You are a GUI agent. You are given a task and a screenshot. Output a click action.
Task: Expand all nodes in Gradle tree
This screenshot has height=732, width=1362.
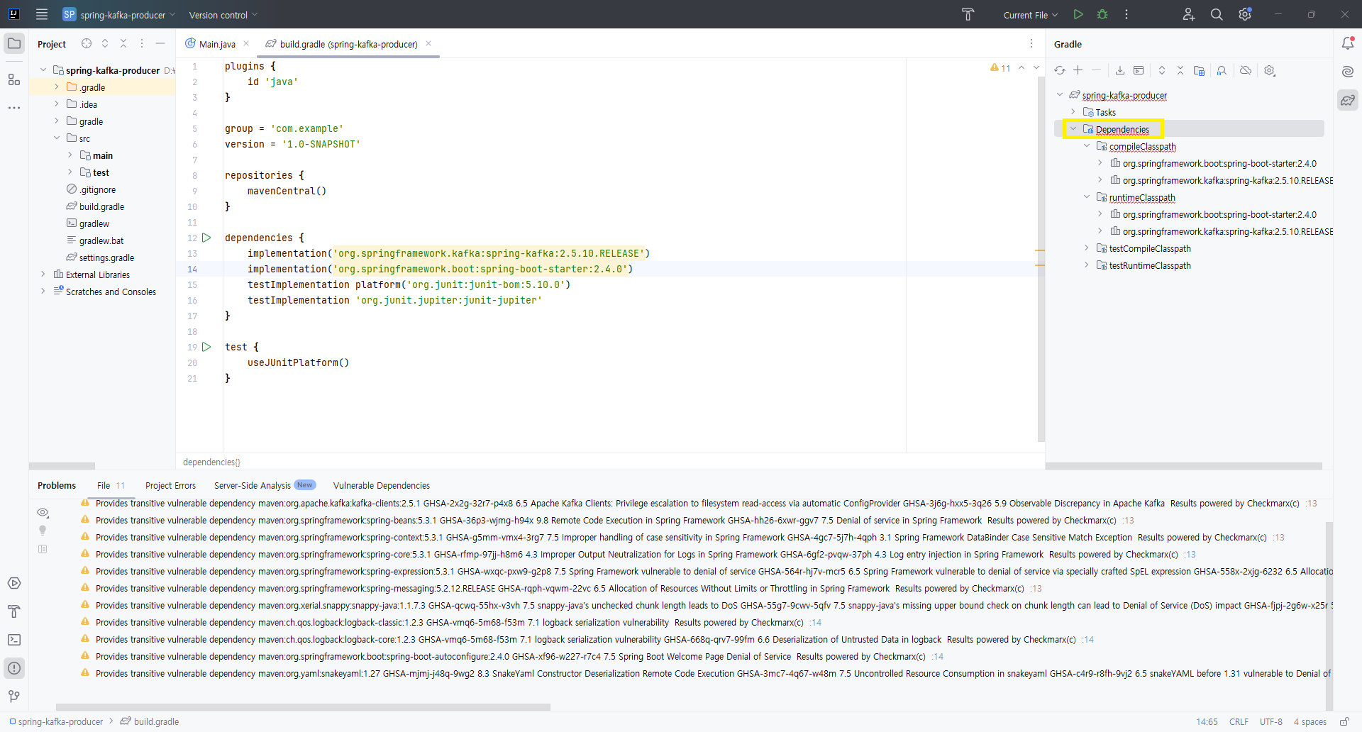(1162, 70)
